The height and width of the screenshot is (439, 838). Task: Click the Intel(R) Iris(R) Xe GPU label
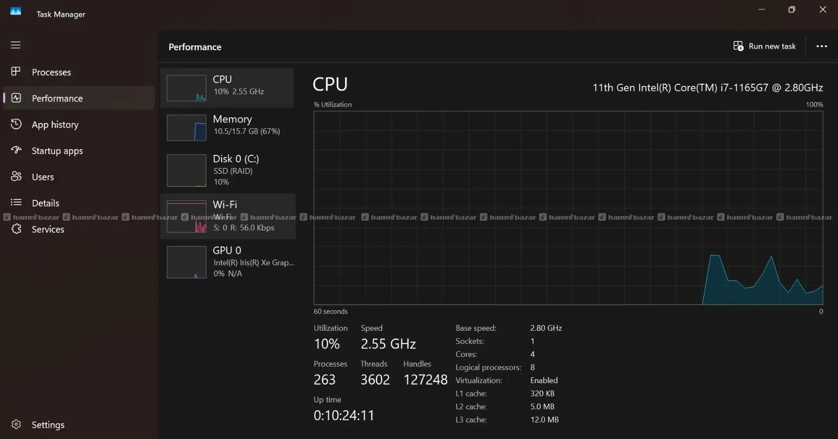[254, 263]
